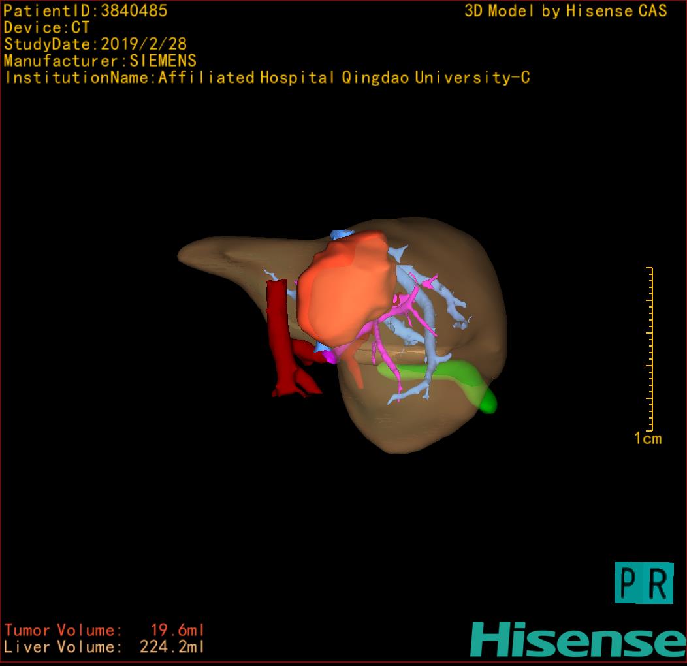Screen dimensions: 687x666
Task: Click the Manufacturer:SIEMENS label
Action: pyautogui.click(x=100, y=61)
